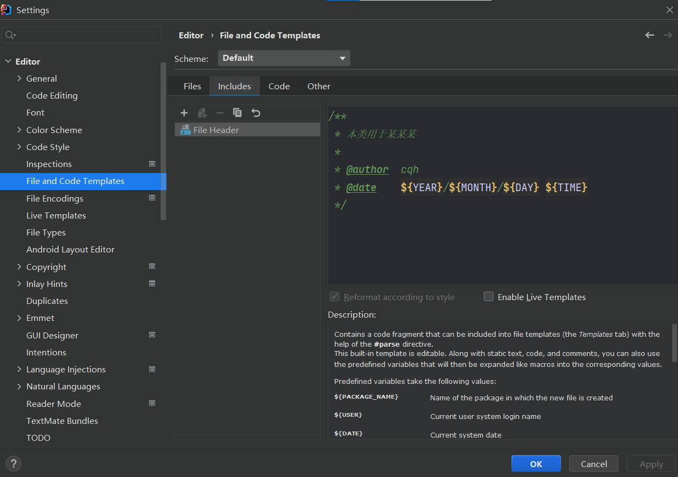Select File Header in template list
The image size is (678, 477).
(247, 130)
